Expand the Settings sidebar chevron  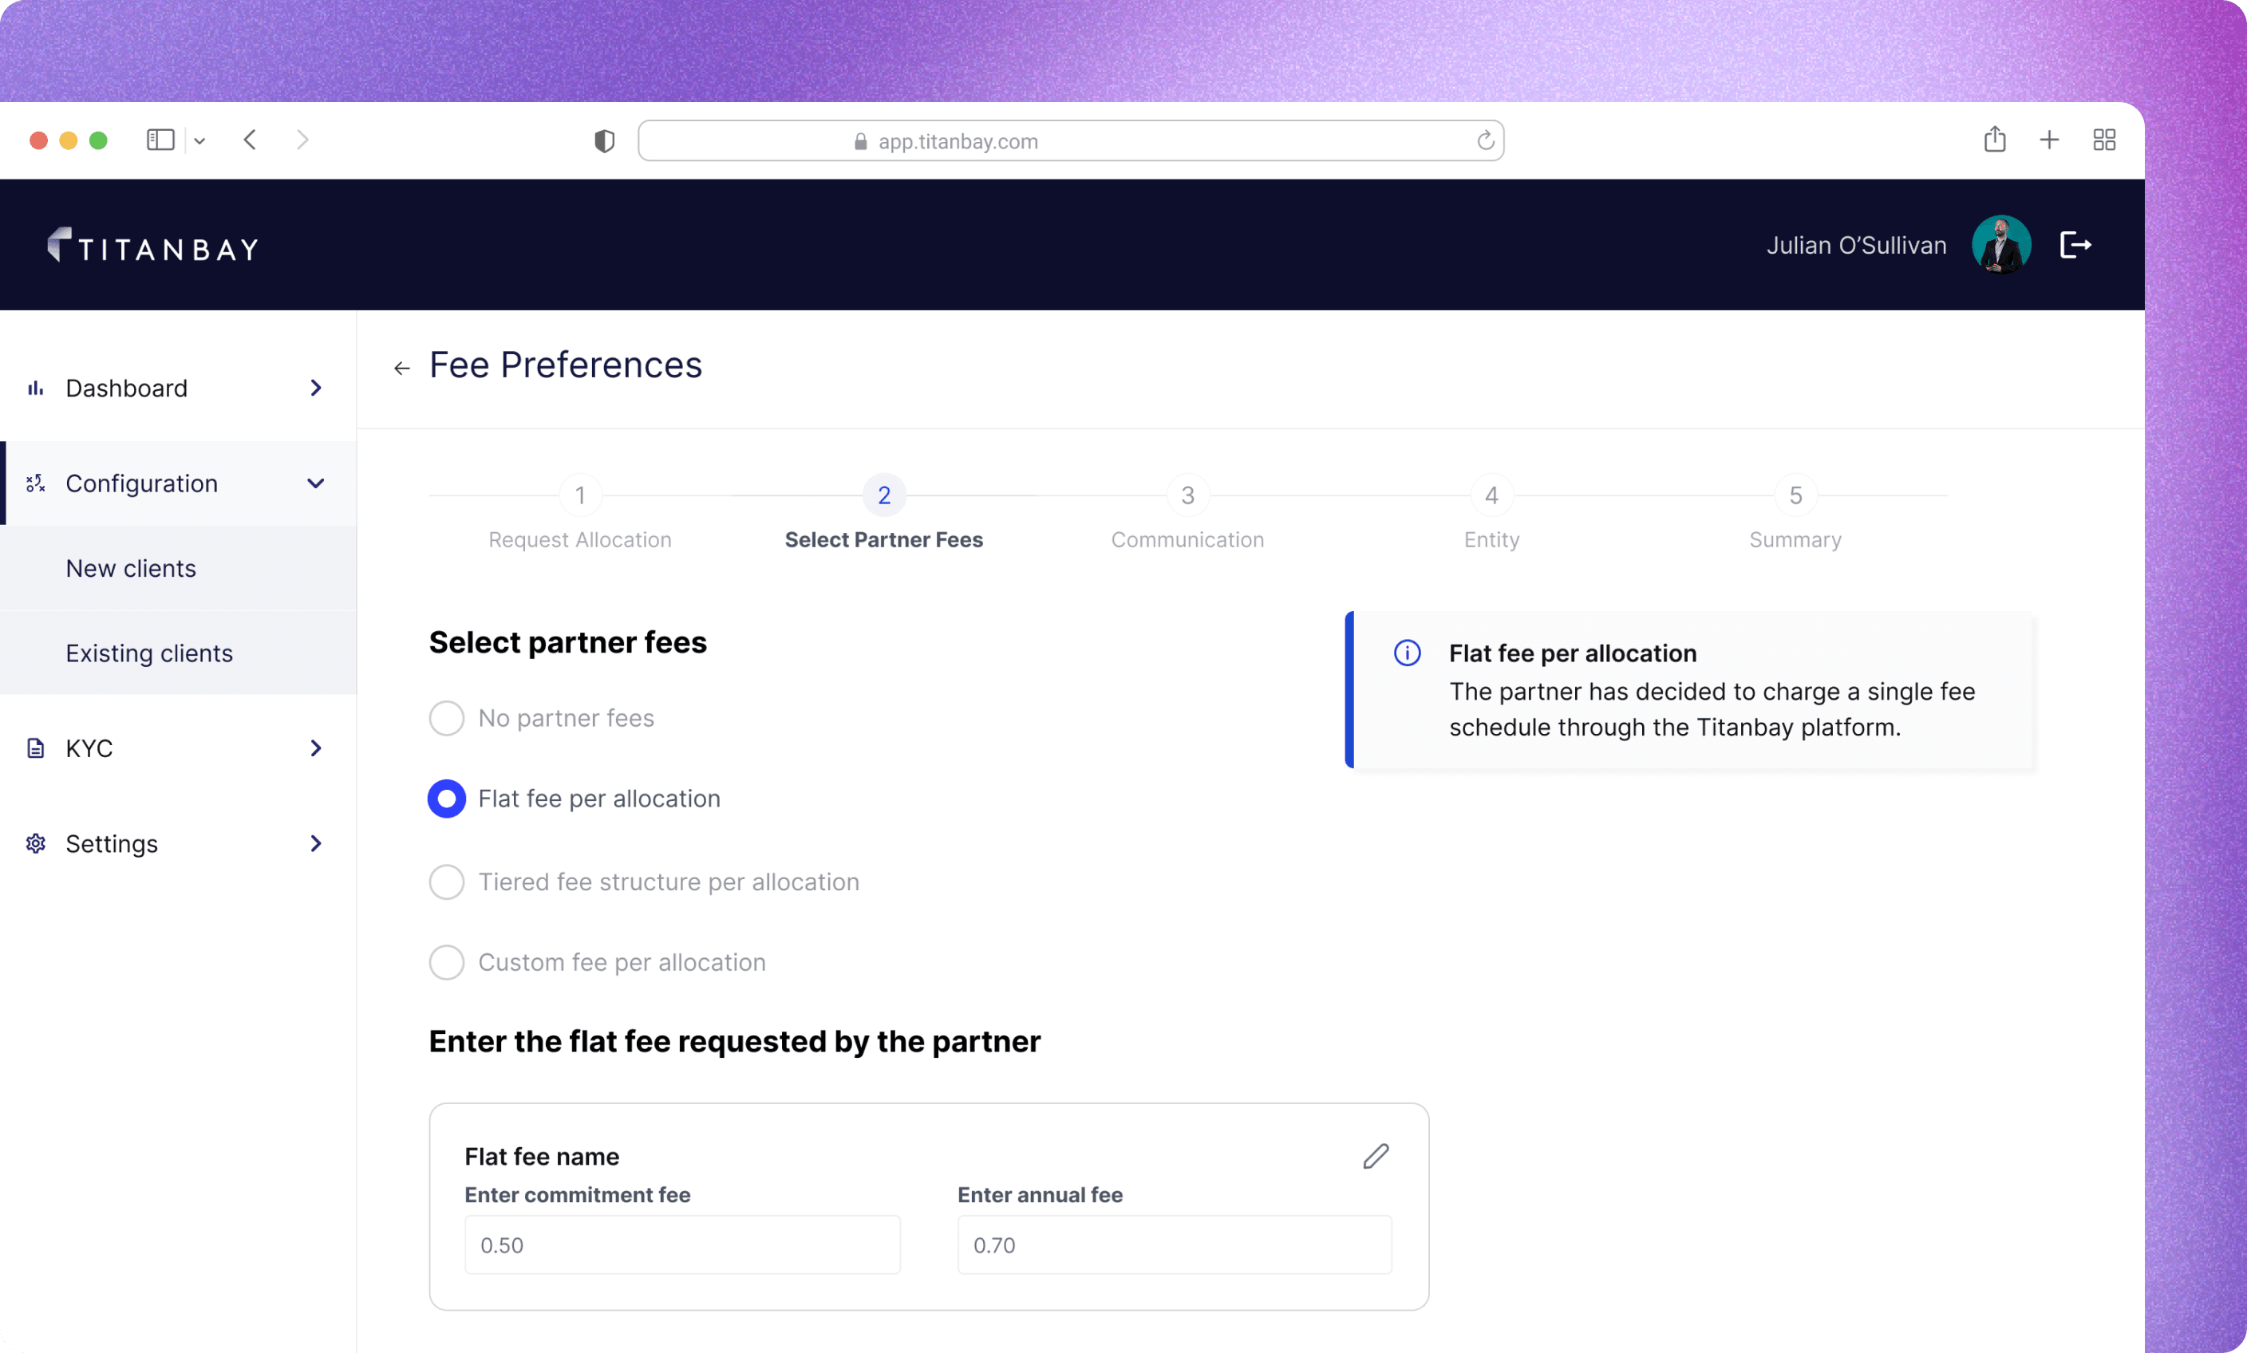click(x=315, y=843)
